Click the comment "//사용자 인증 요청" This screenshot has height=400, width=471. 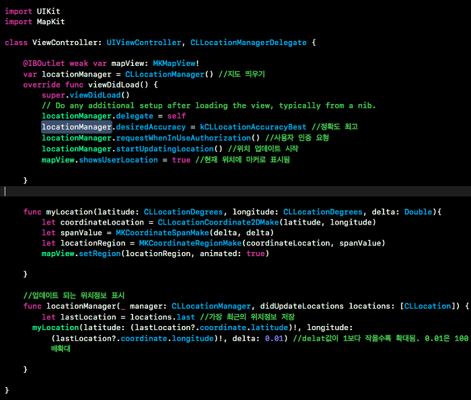[297, 138]
